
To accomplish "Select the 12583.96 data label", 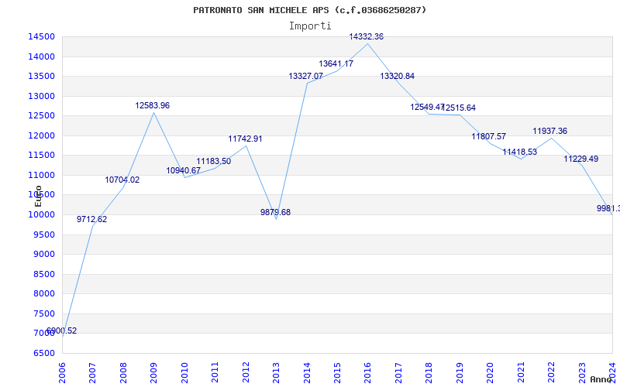I will [x=152, y=105].
